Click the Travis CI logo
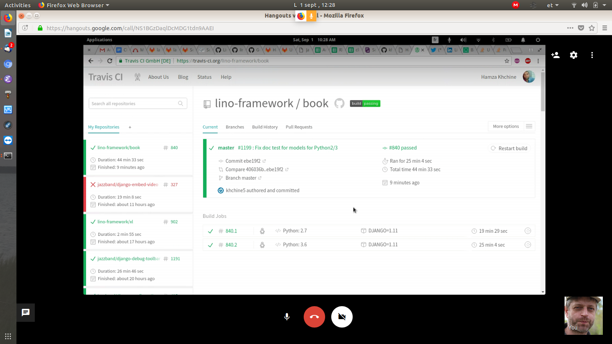This screenshot has width=612, height=344. coord(106,77)
